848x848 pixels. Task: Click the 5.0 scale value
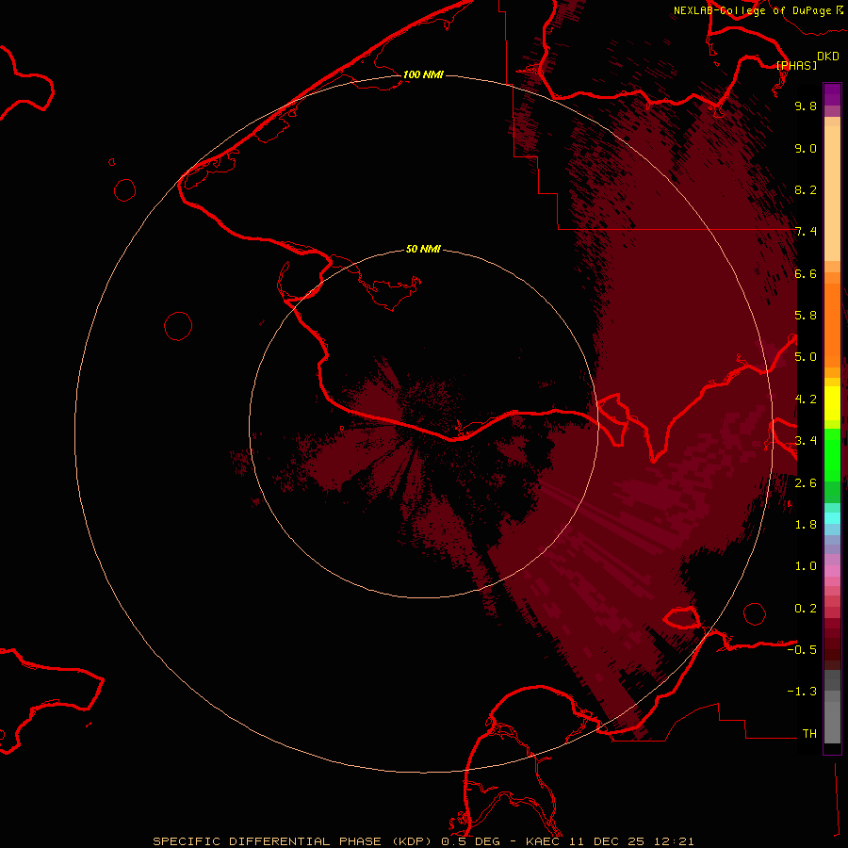[806, 357]
